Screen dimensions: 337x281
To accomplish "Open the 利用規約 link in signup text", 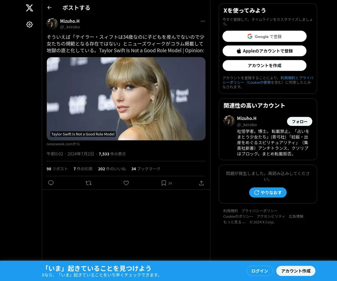I will point(288,78).
